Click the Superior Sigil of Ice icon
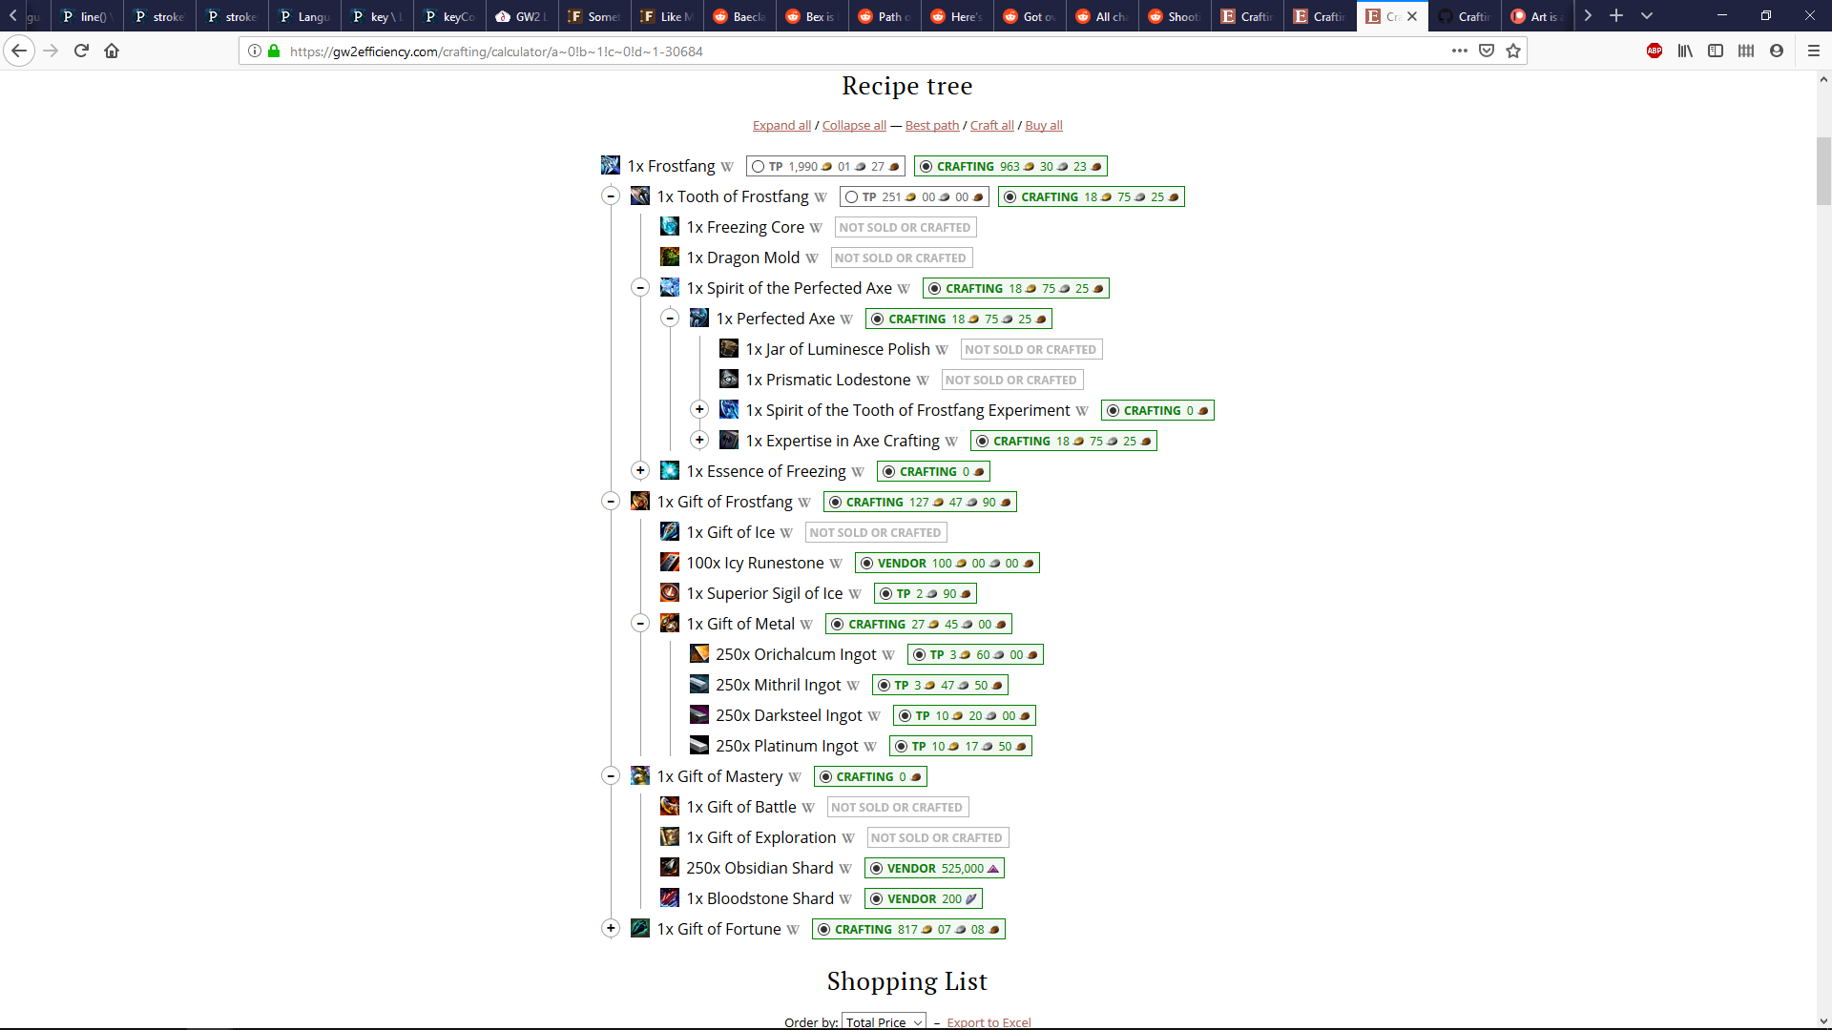 coord(670,592)
